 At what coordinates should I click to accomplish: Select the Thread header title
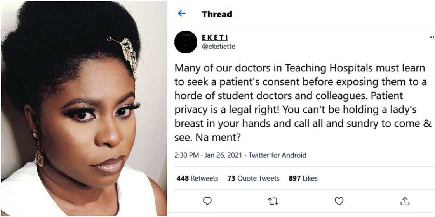[217, 14]
